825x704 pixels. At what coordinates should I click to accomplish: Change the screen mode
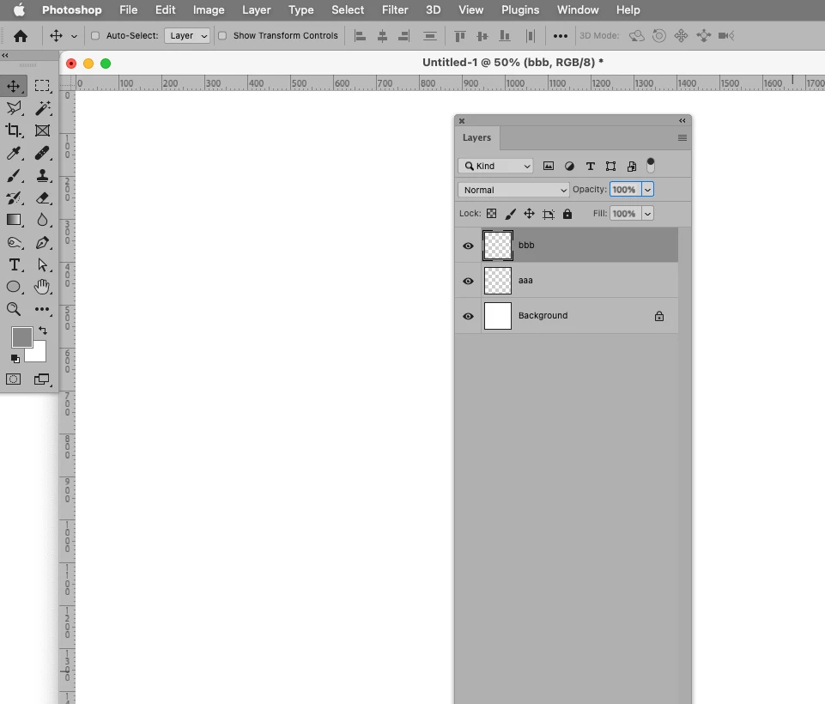coord(42,379)
